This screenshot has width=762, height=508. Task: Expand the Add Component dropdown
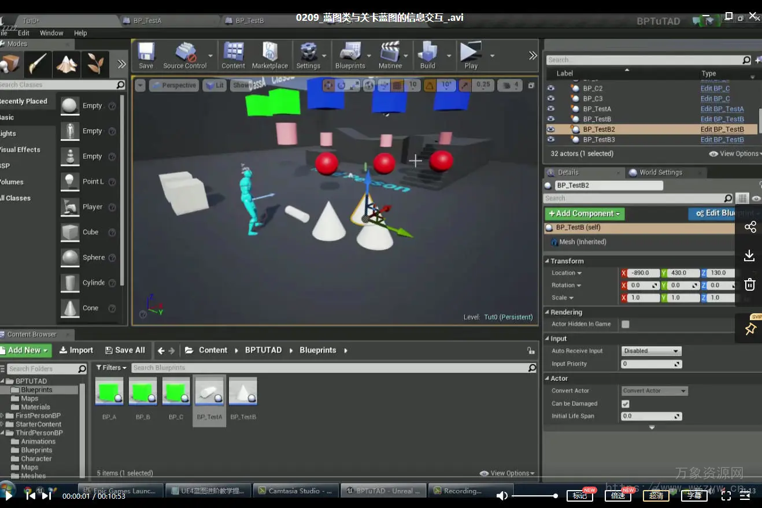click(x=585, y=214)
